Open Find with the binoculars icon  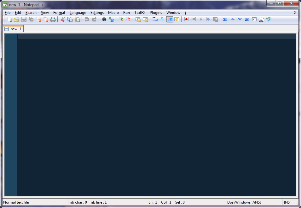(x=104, y=19)
